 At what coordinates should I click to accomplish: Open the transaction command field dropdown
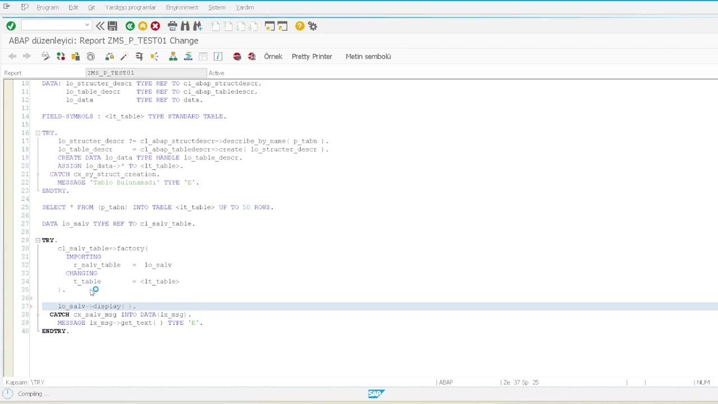[87, 25]
